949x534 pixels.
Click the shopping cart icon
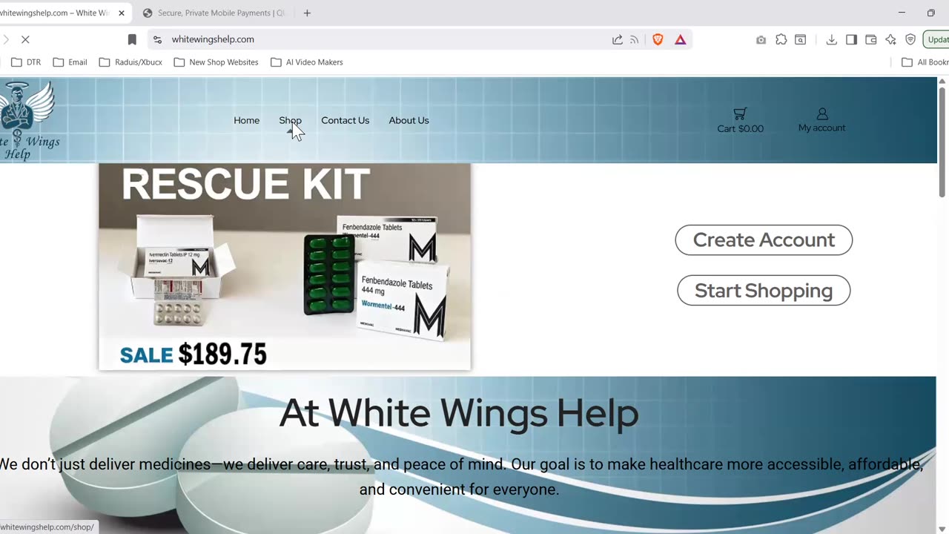[740, 113]
